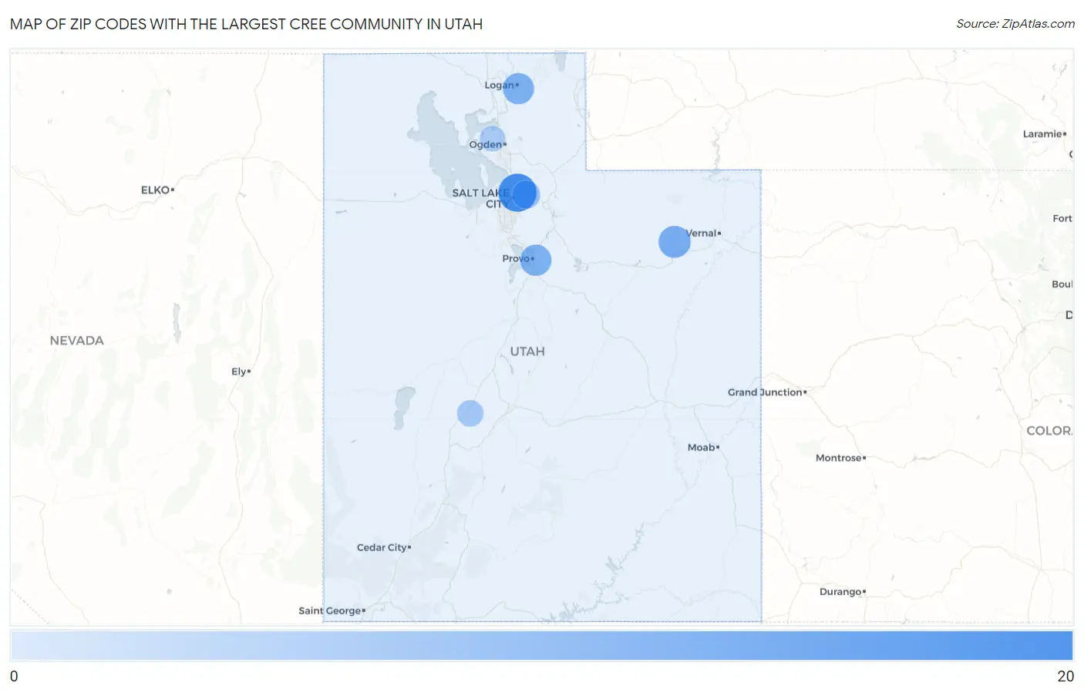Click the color gradient legend bar
The width and height of the screenshot is (1084, 693).
tap(541, 645)
